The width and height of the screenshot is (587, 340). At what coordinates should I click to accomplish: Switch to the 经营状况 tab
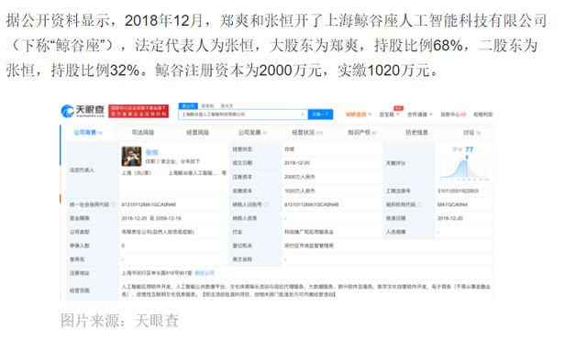[307, 133]
